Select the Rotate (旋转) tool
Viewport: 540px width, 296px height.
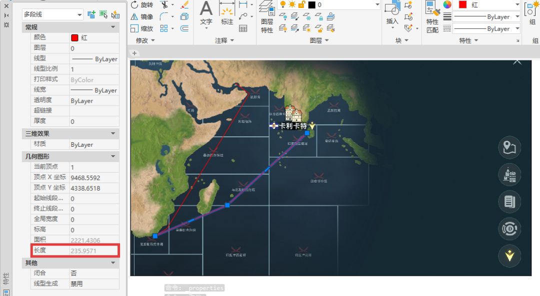141,5
